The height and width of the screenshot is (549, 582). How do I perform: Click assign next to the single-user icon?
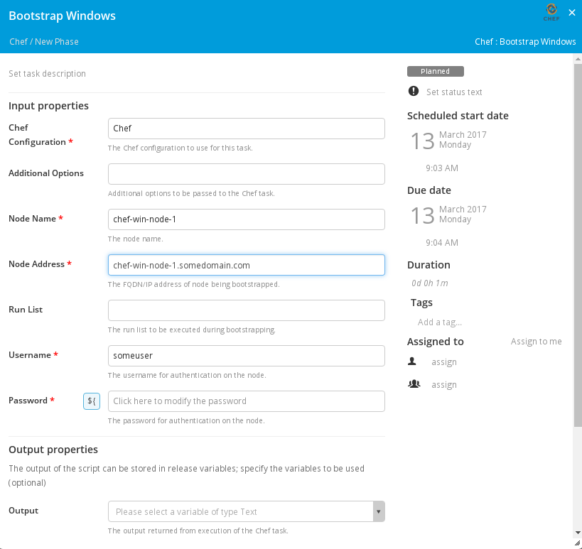444,362
